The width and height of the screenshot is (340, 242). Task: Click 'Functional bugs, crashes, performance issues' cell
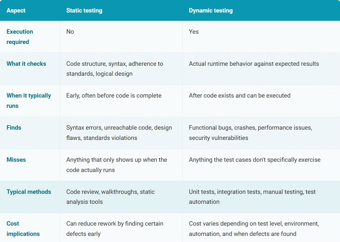[x=251, y=133]
